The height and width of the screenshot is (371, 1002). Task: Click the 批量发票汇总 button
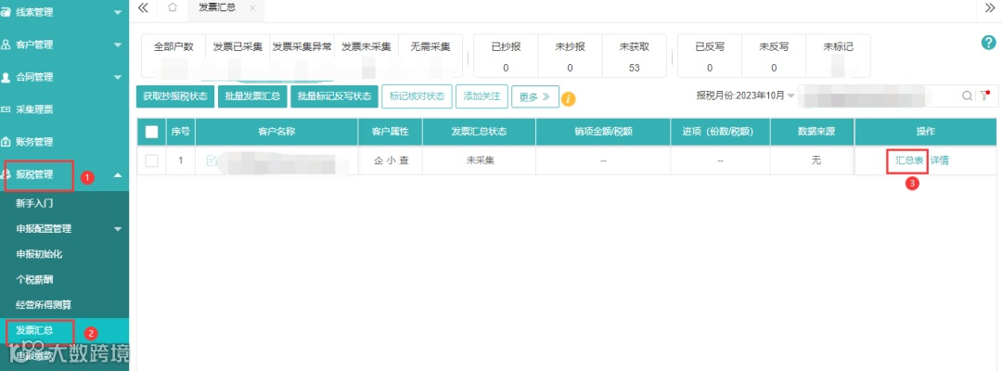[252, 96]
